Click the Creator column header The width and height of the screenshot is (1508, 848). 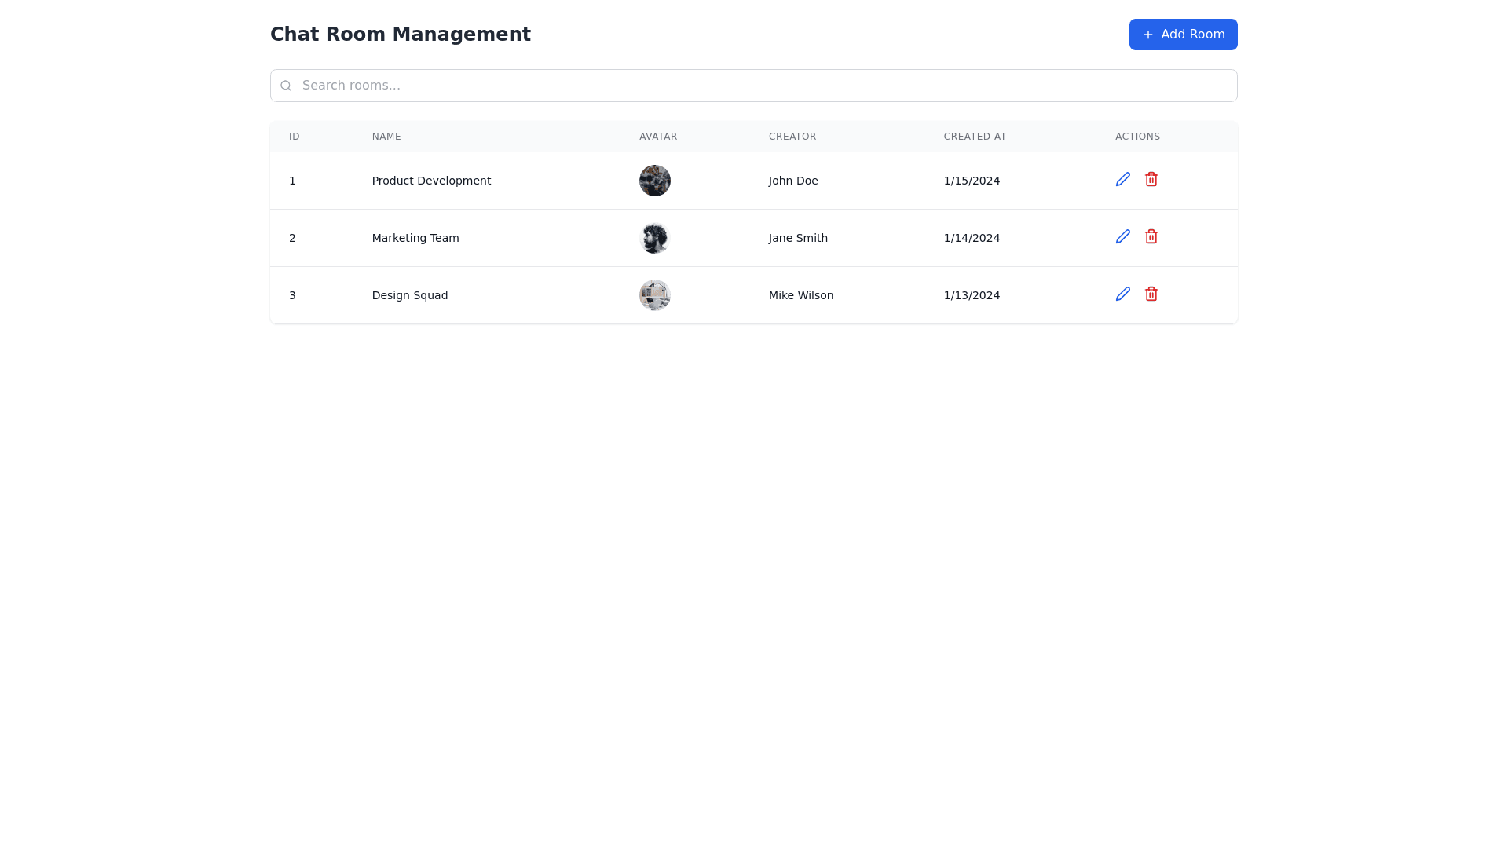pos(792,137)
